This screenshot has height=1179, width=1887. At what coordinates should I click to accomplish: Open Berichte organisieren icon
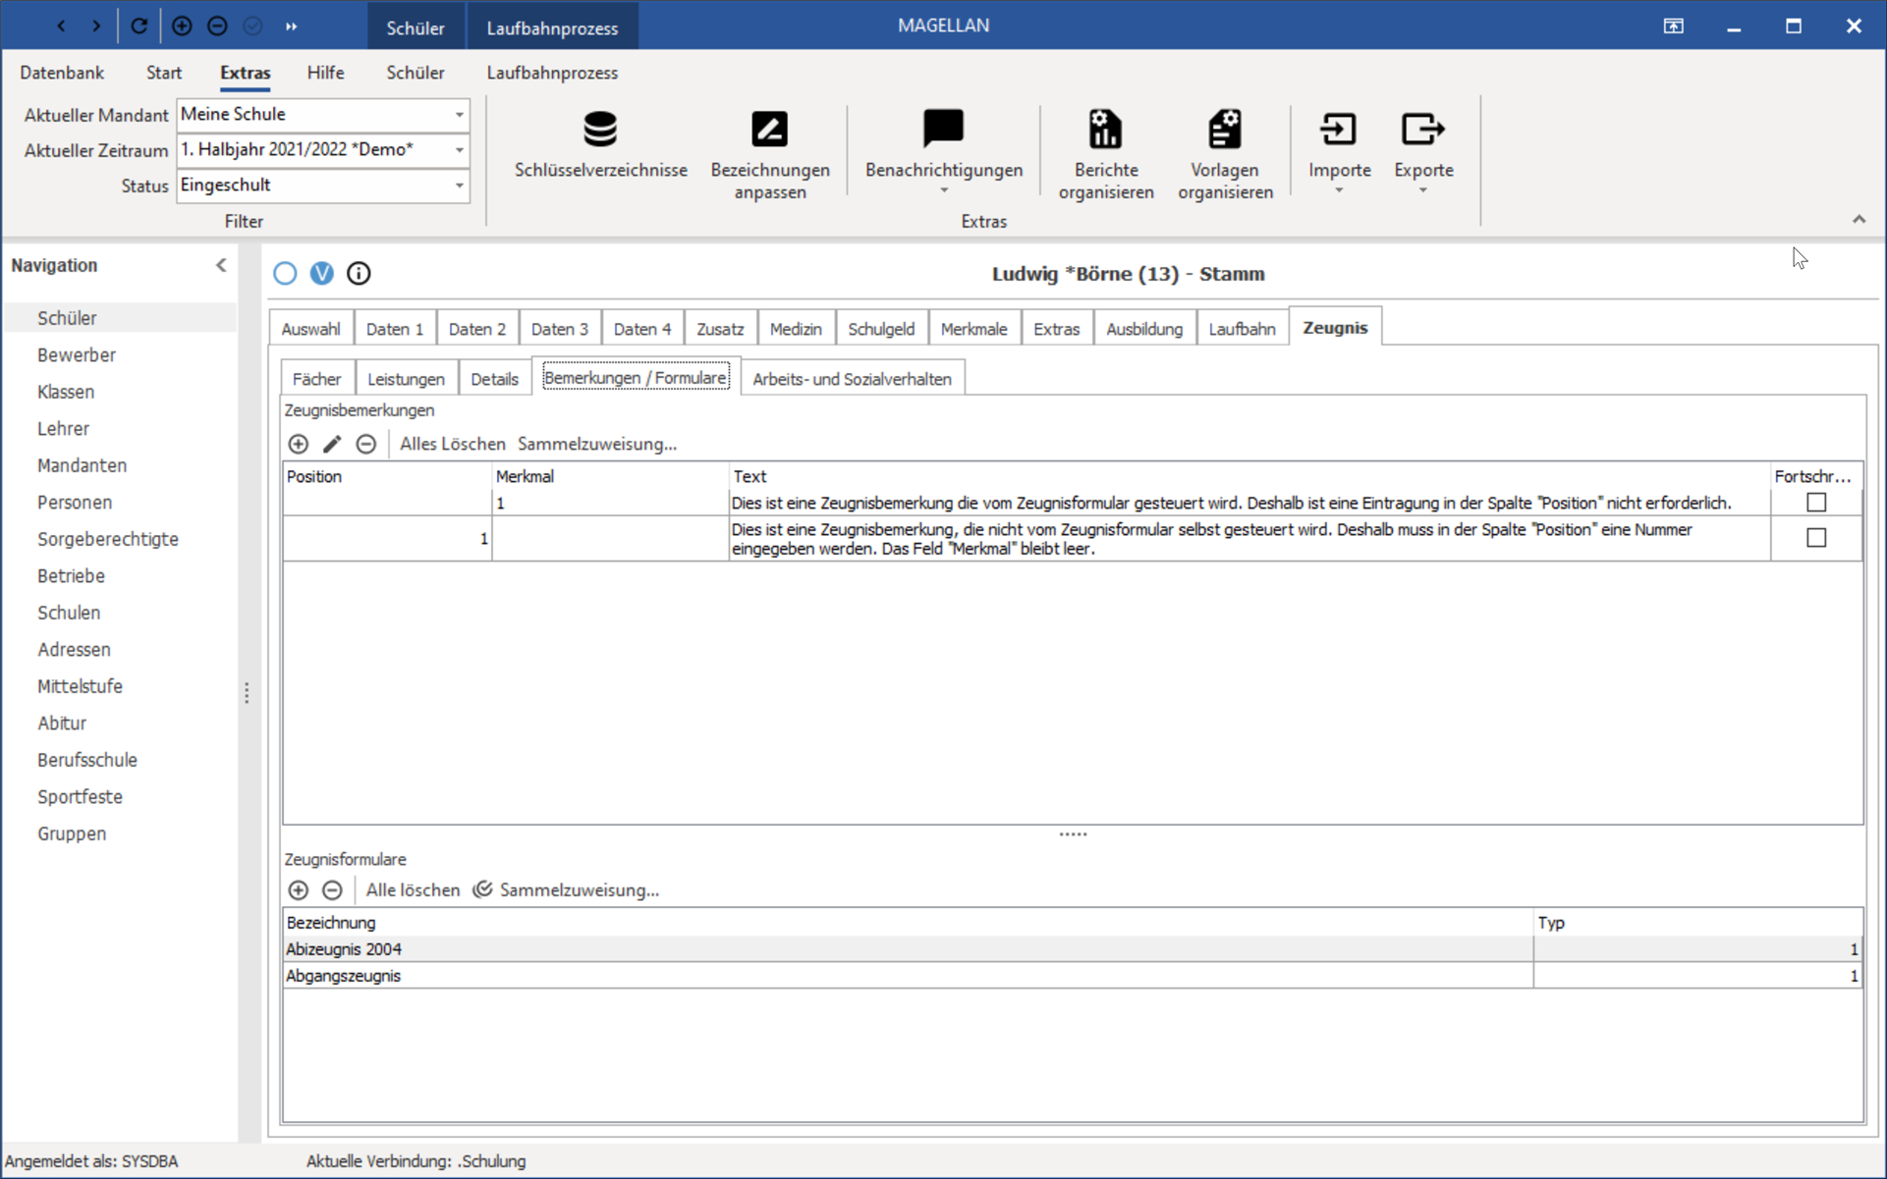(x=1105, y=130)
